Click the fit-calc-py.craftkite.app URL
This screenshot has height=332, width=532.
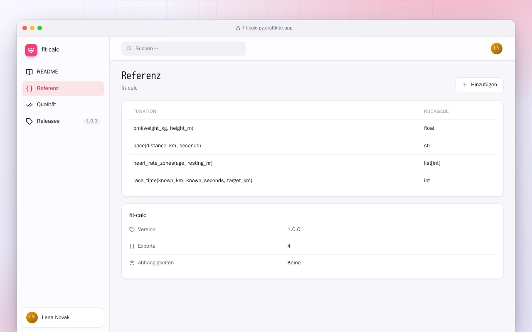click(x=268, y=28)
